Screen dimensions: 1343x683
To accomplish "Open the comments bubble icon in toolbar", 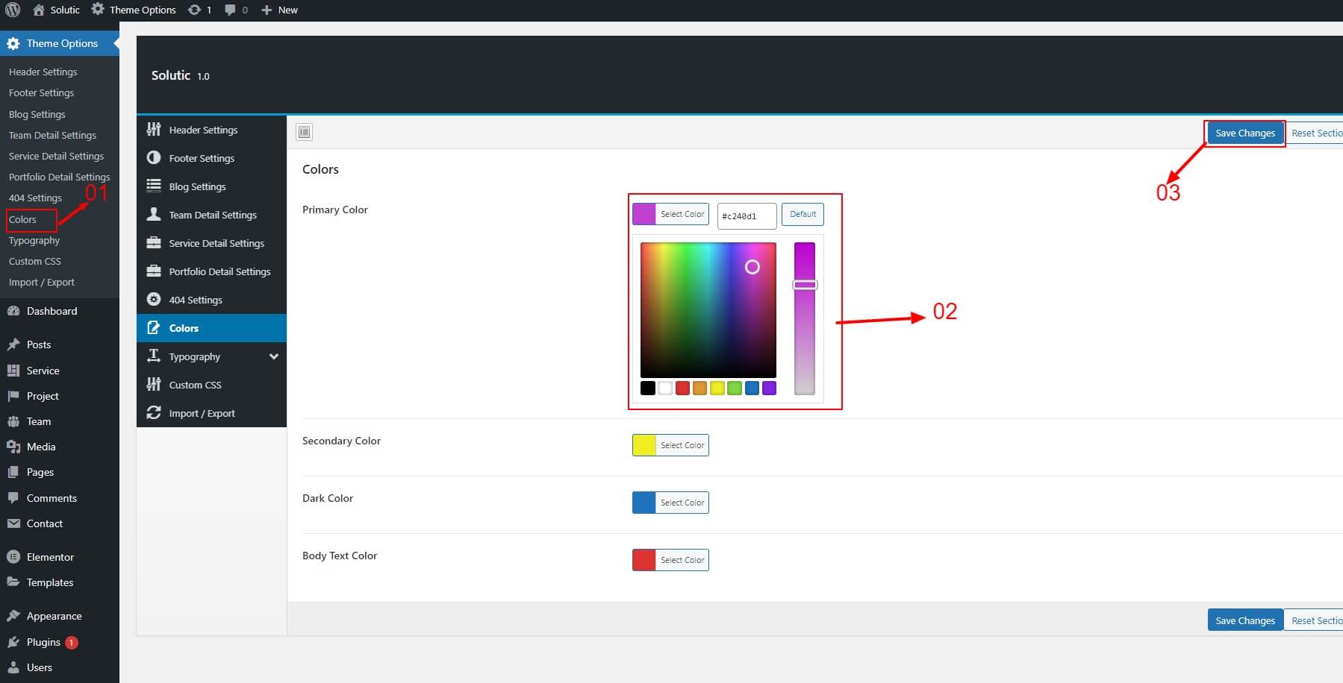I will (x=230, y=10).
